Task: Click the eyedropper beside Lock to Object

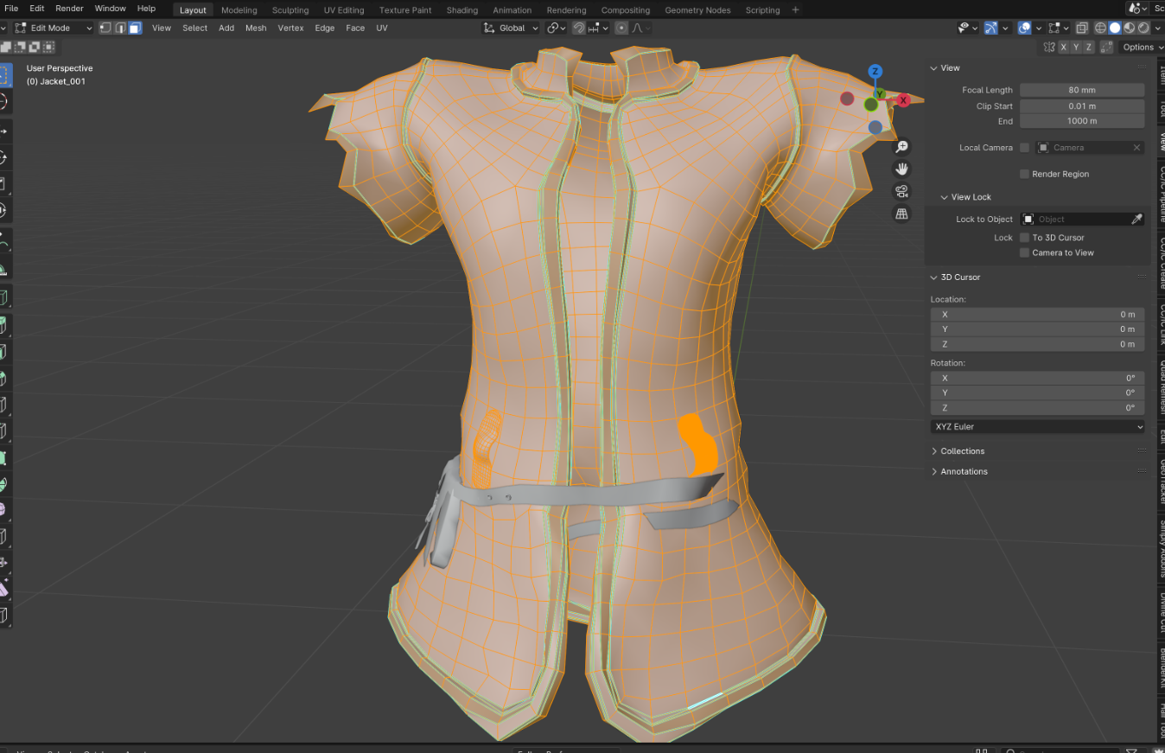Action: [1136, 220]
